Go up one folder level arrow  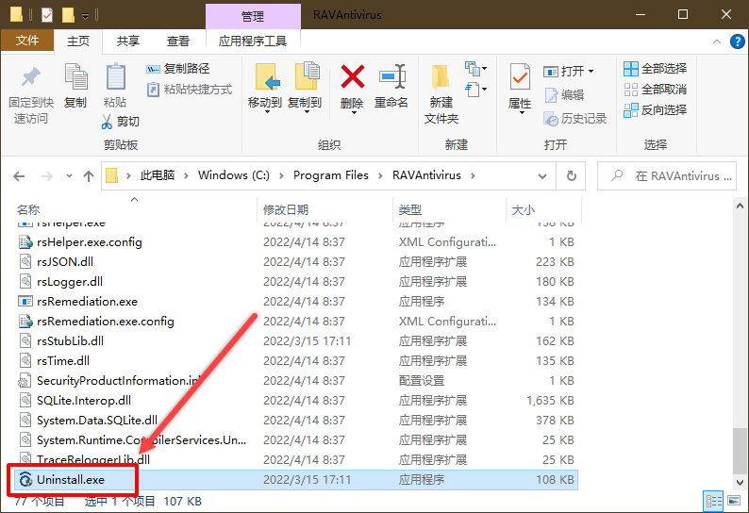click(x=89, y=176)
